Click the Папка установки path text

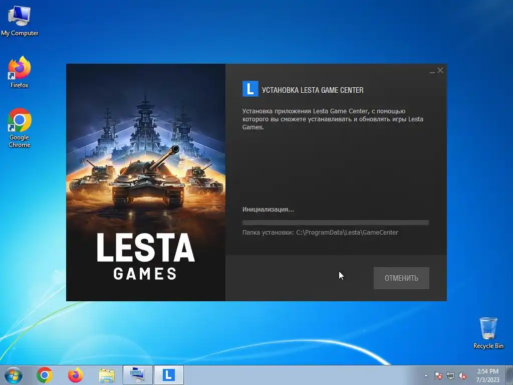click(x=320, y=233)
